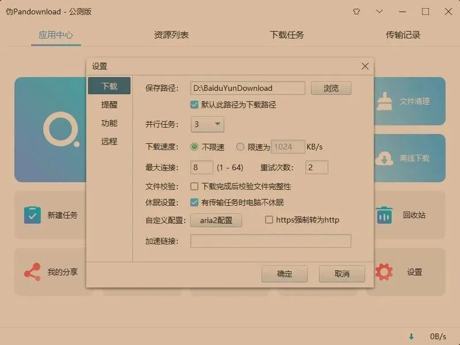The height and width of the screenshot is (345, 460).
Task: Click the skin/theme shirt icon in title bar
Action: tap(356, 11)
